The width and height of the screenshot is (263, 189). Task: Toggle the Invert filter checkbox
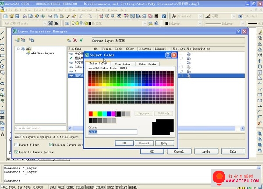pos(17,145)
